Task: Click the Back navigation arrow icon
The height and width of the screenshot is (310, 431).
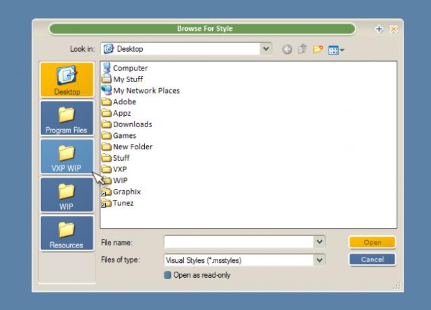Action: point(288,50)
